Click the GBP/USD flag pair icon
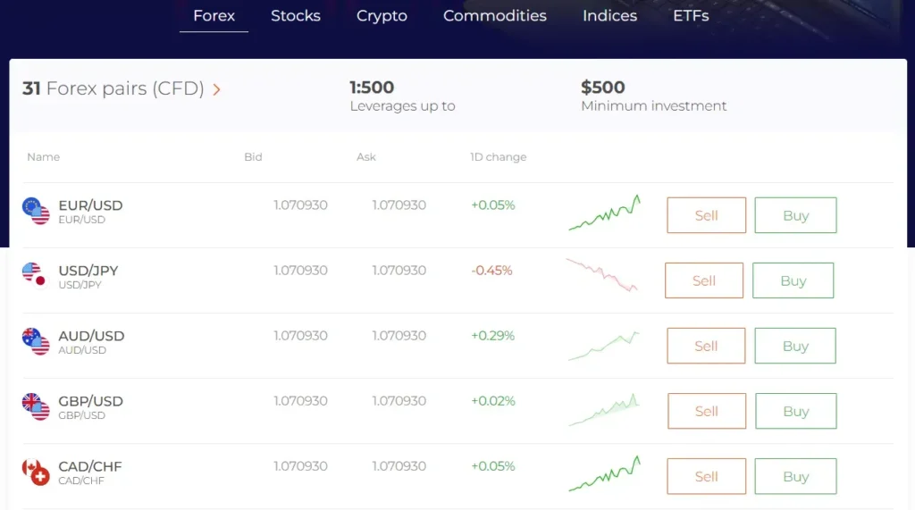The image size is (915, 510). coord(36,406)
